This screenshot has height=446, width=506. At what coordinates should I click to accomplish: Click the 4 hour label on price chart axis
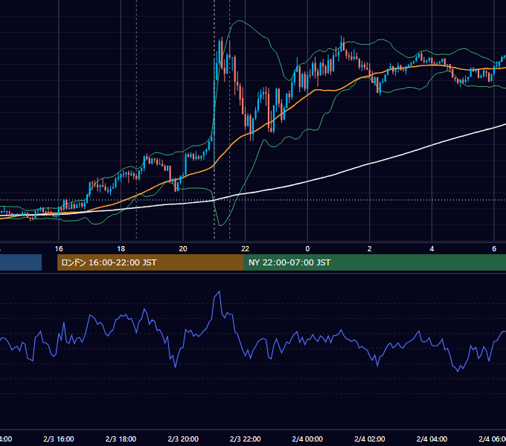point(432,249)
